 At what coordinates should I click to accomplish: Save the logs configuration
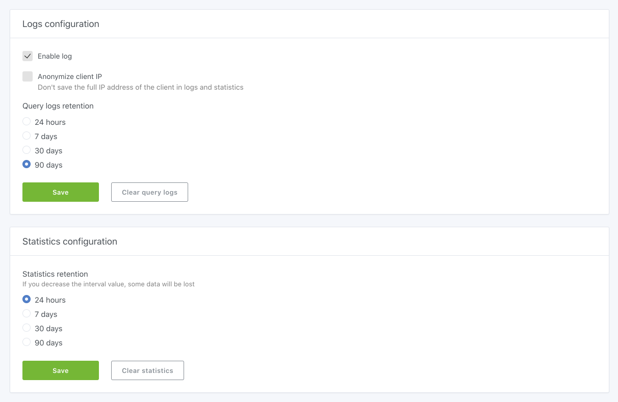click(61, 192)
